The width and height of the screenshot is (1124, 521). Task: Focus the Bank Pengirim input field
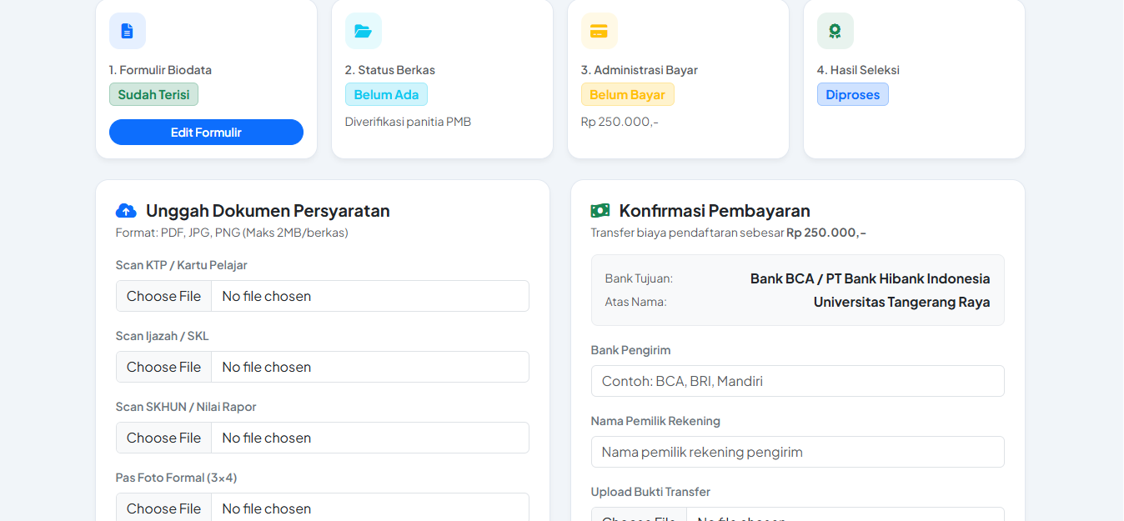pos(797,381)
